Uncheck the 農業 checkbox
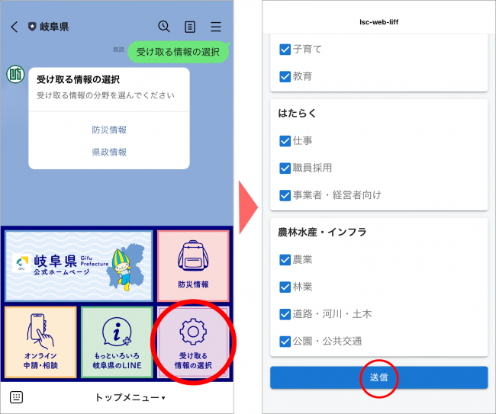Viewport: 496px width, 414px height. pyautogui.click(x=285, y=260)
